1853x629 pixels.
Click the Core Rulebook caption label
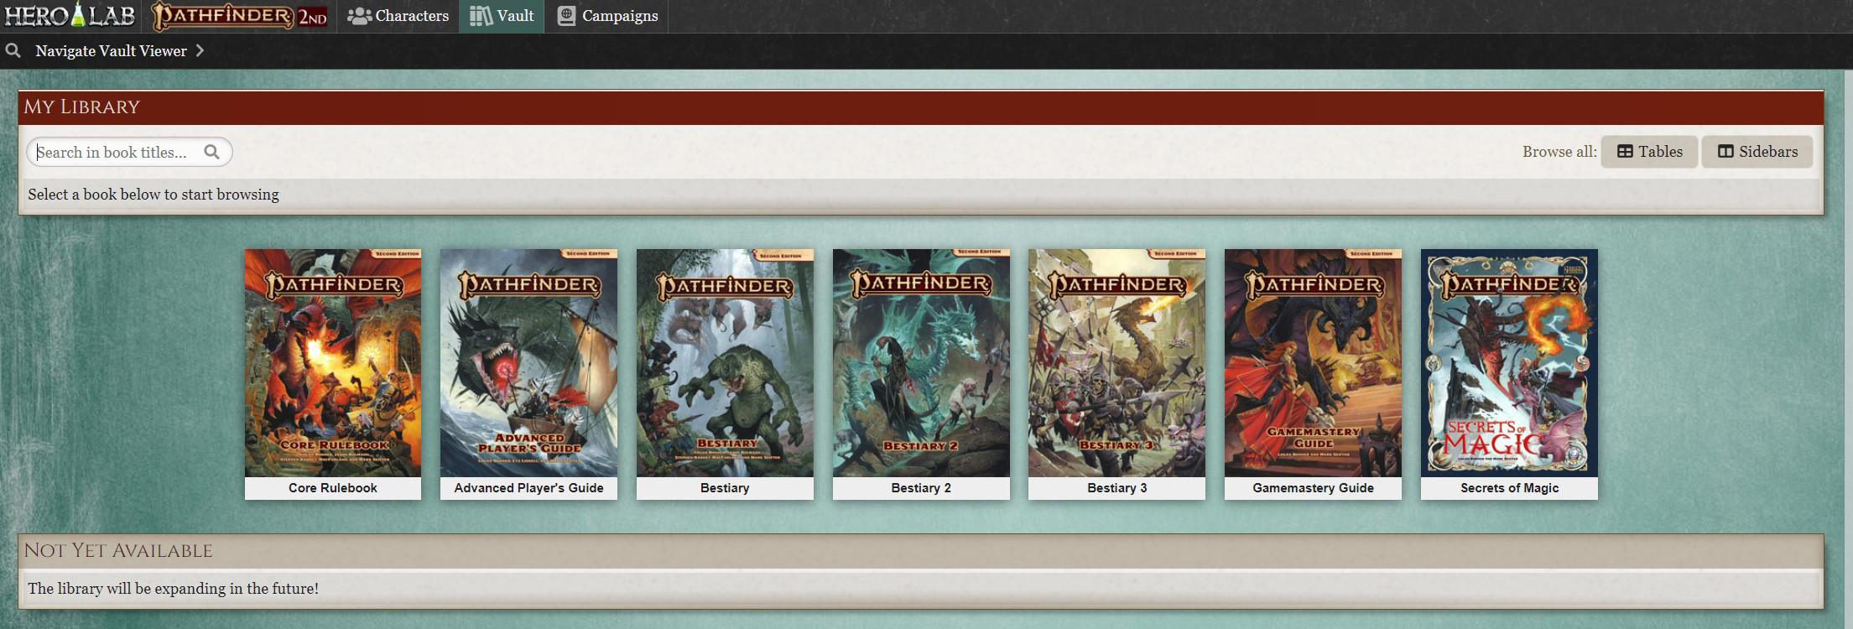click(333, 488)
